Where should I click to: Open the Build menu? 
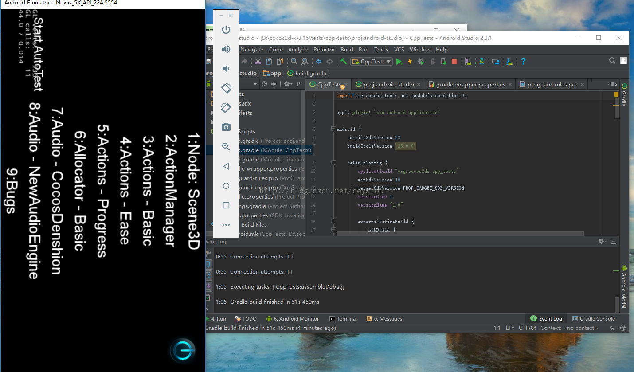pyautogui.click(x=347, y=50)
